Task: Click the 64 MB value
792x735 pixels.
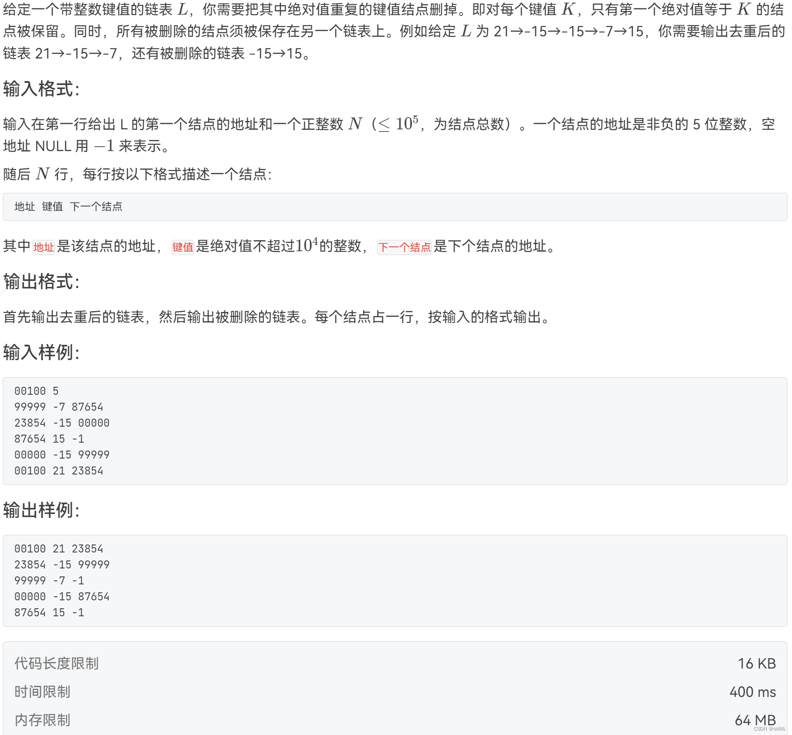Action: click(755, 720)
